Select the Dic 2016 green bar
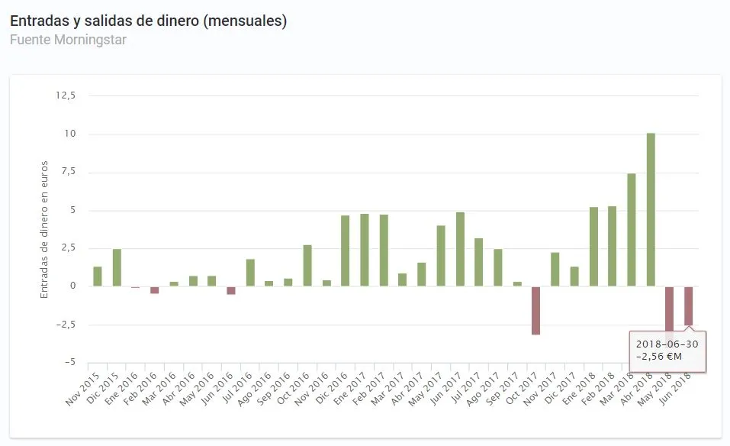The height and width of the screenshot is (446, 730). point(346,250)
